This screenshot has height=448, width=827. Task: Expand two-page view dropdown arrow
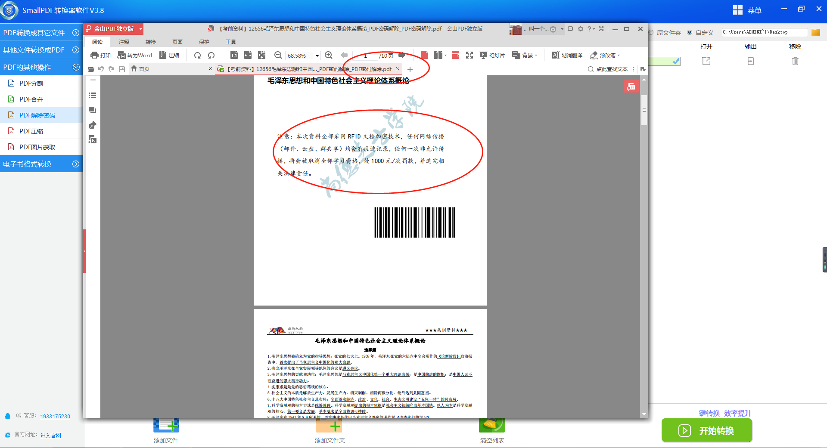445,55
